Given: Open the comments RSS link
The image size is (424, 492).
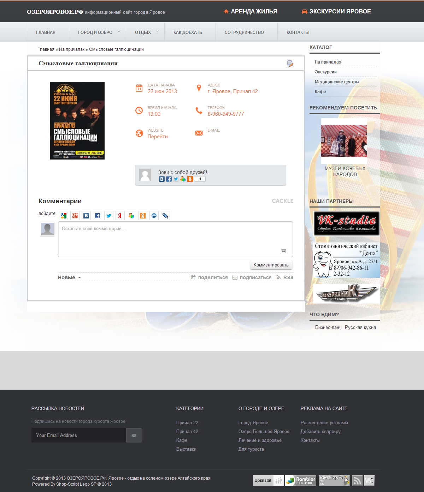Looking at the screenshot, I should coord(285,277).
